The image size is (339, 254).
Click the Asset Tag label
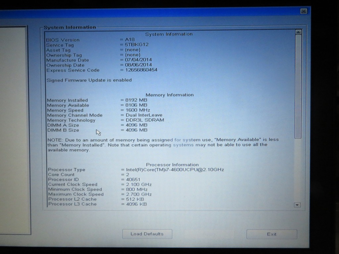coord(58,50)
